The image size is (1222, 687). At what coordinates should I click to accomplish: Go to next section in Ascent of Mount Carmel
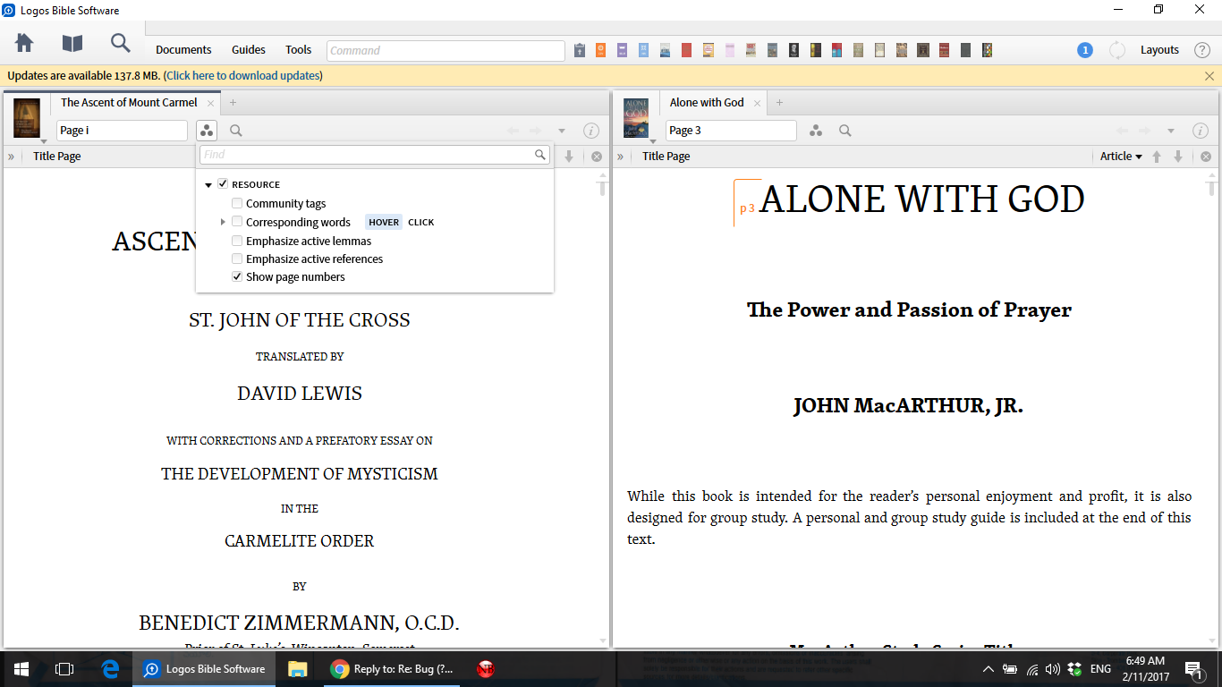pyautogui.click(x=569, y=157)
